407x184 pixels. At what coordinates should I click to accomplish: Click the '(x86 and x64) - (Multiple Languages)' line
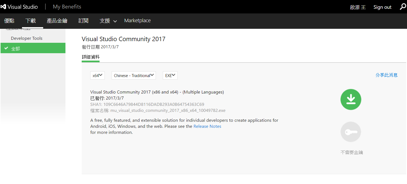pos(157,92)
